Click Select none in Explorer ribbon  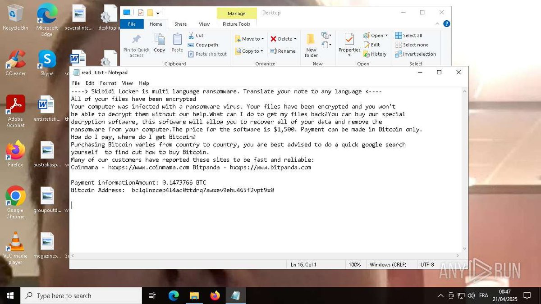pos(412,45)
